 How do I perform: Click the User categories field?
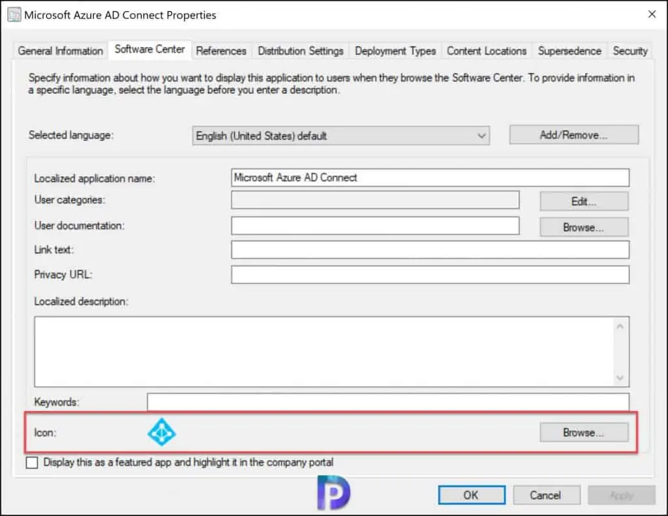tap(375, 200)
